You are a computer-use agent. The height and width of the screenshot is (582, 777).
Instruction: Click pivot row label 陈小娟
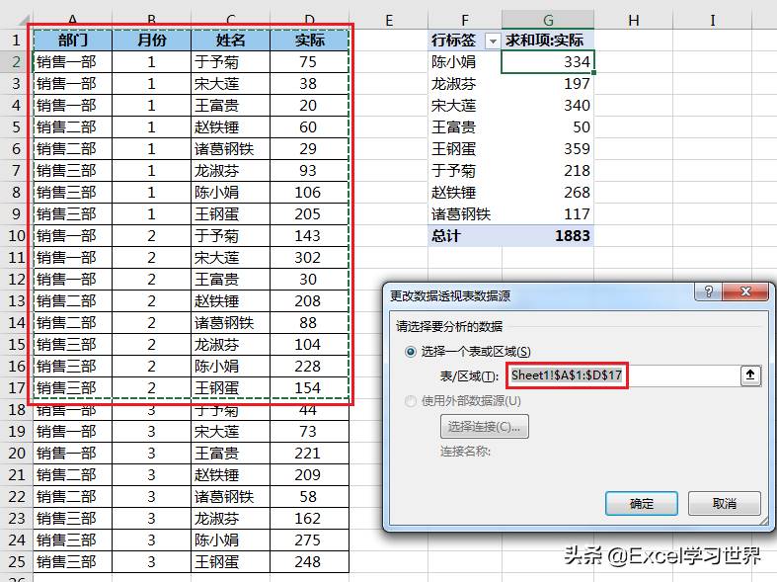coord(465,62)
